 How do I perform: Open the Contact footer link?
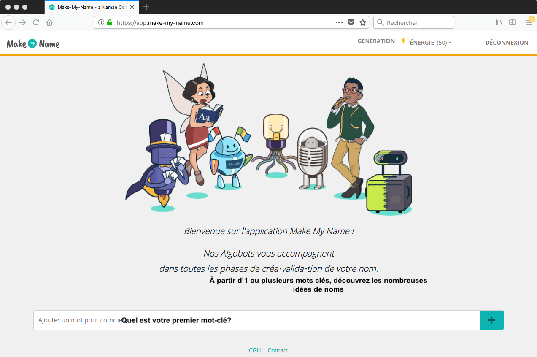278,350
